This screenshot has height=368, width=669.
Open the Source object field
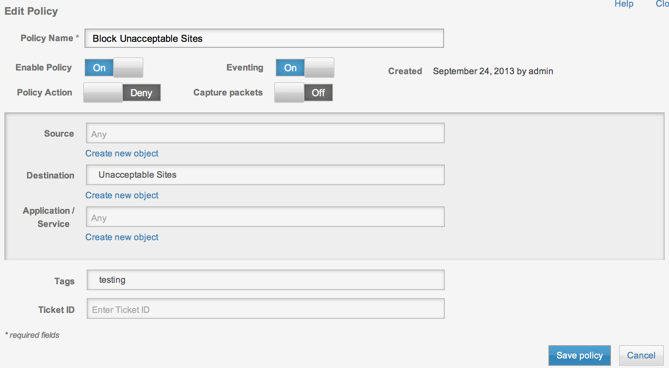click(x=265, y=133)
